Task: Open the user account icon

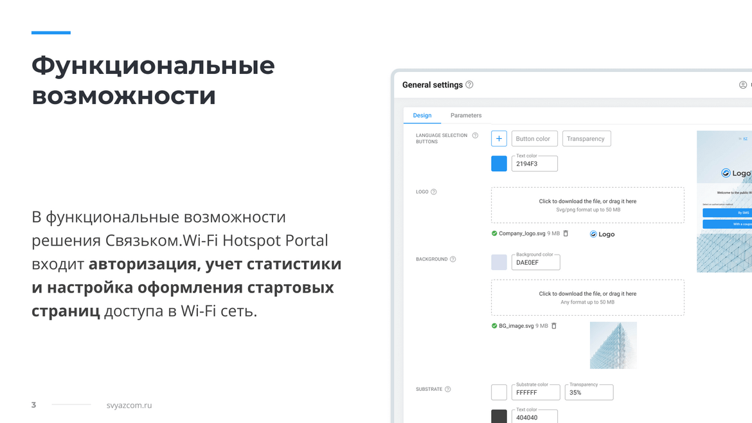Action: tap(743, 85)
